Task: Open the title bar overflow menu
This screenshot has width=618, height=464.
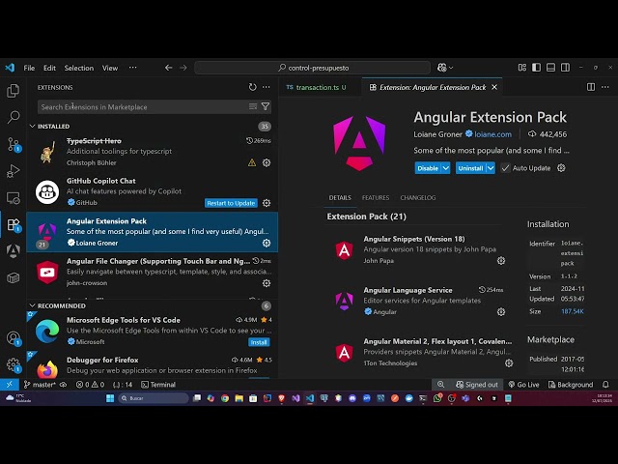Action: click(x=133, y=68)
